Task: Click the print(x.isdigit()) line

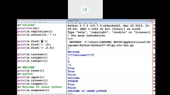Action: (32, 61)
